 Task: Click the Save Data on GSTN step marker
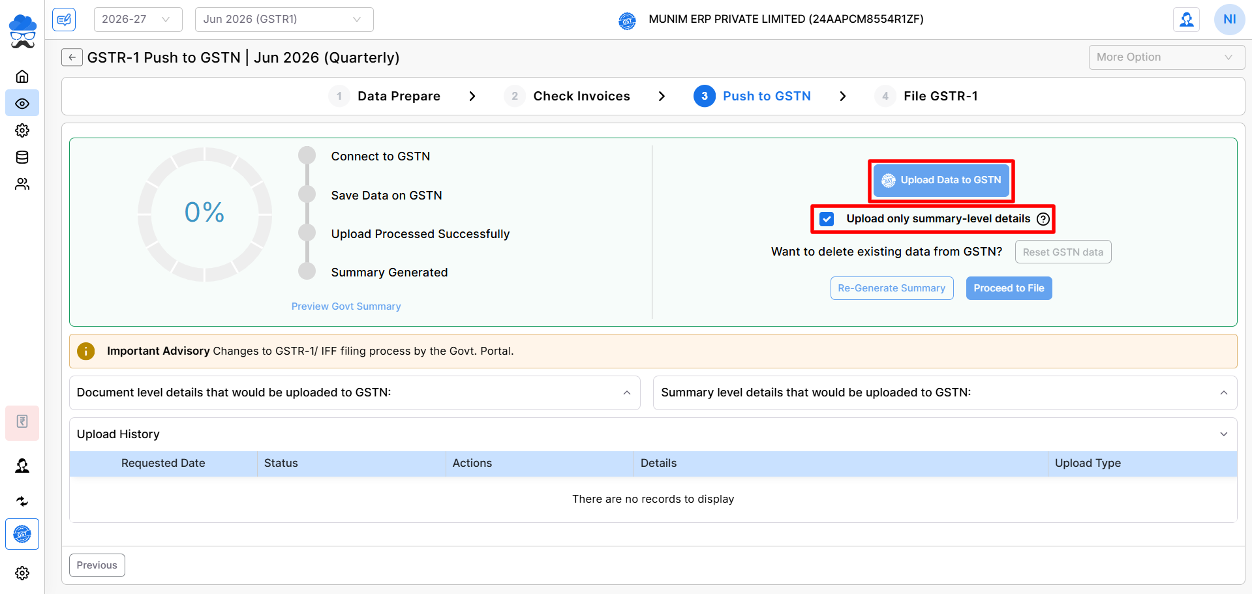pyautogui.click(x=307, y=194)
